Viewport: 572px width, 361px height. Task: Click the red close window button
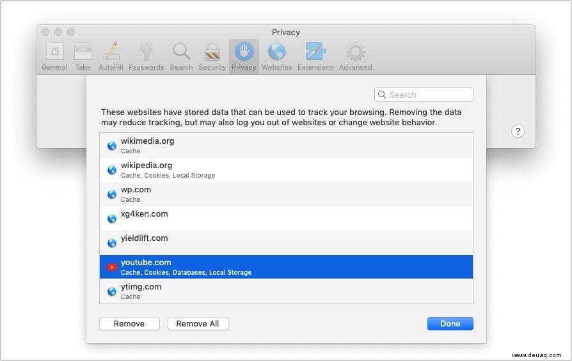pyautogui.click(x=45, y=32)
